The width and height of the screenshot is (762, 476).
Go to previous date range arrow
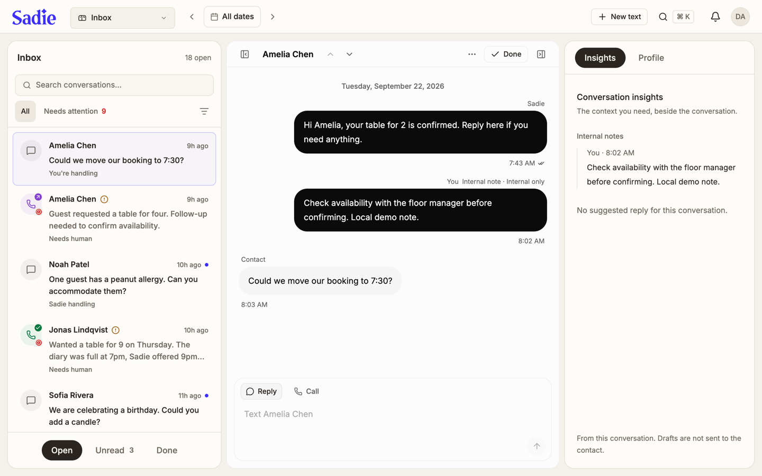[192, 17]
